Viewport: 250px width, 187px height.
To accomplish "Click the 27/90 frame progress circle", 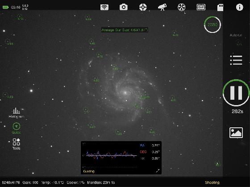I will [212, 24].
